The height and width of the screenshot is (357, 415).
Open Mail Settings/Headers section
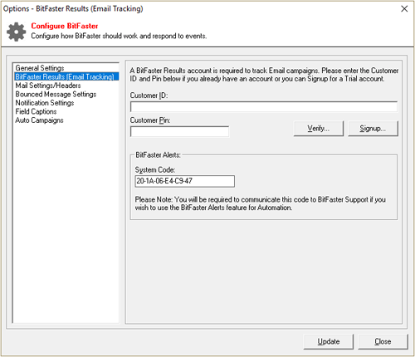pos(48,86)
